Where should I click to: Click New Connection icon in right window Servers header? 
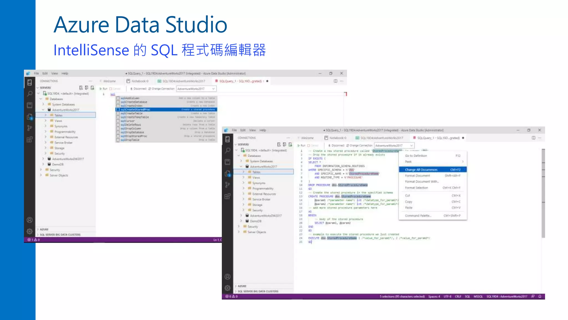click(279, 144)
